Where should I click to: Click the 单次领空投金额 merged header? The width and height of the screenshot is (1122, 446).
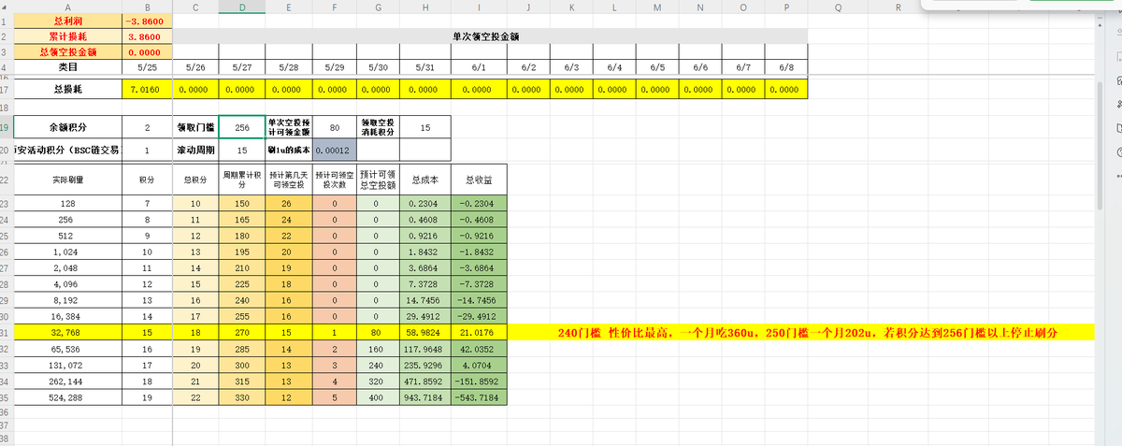point(490,36)
